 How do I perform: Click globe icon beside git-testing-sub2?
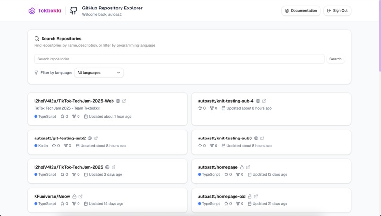[x=90, y=138]
